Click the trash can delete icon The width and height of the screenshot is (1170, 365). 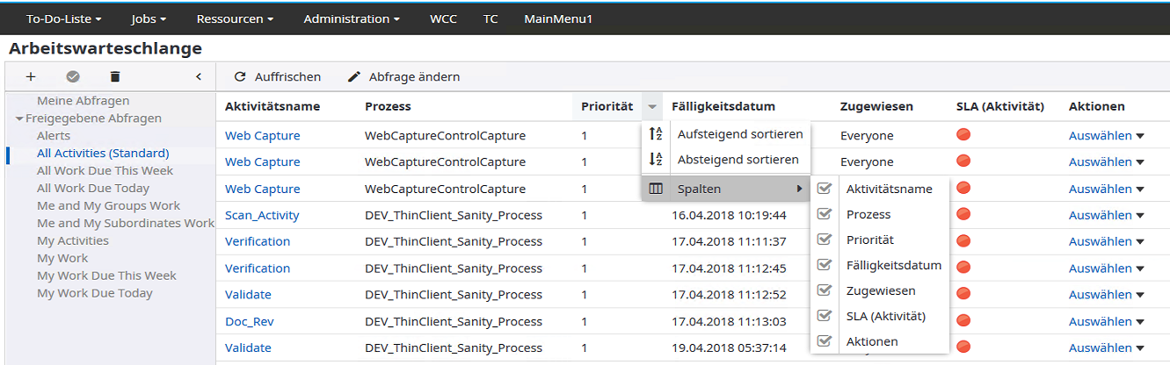pyautogui.click(x=115, y=77)
